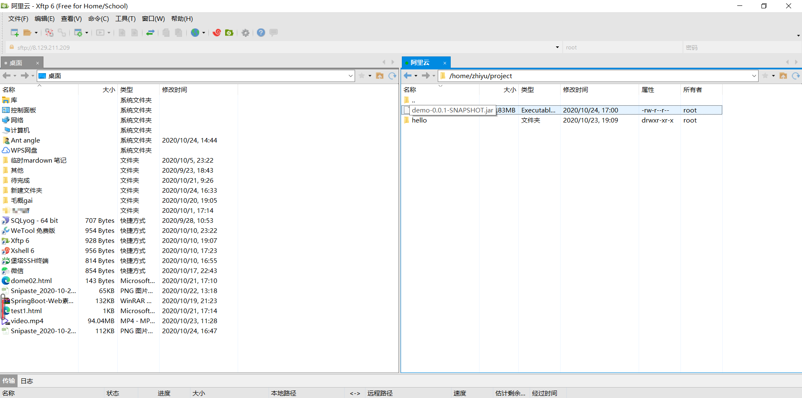The width and height of the screenshot is (802, 398).
Task: Click the root username field
Action: tap(622, 47)
